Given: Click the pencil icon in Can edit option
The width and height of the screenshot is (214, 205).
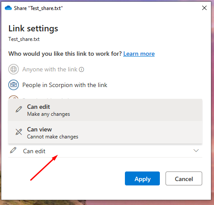Looking at the screenshot, I should [19, 109].
